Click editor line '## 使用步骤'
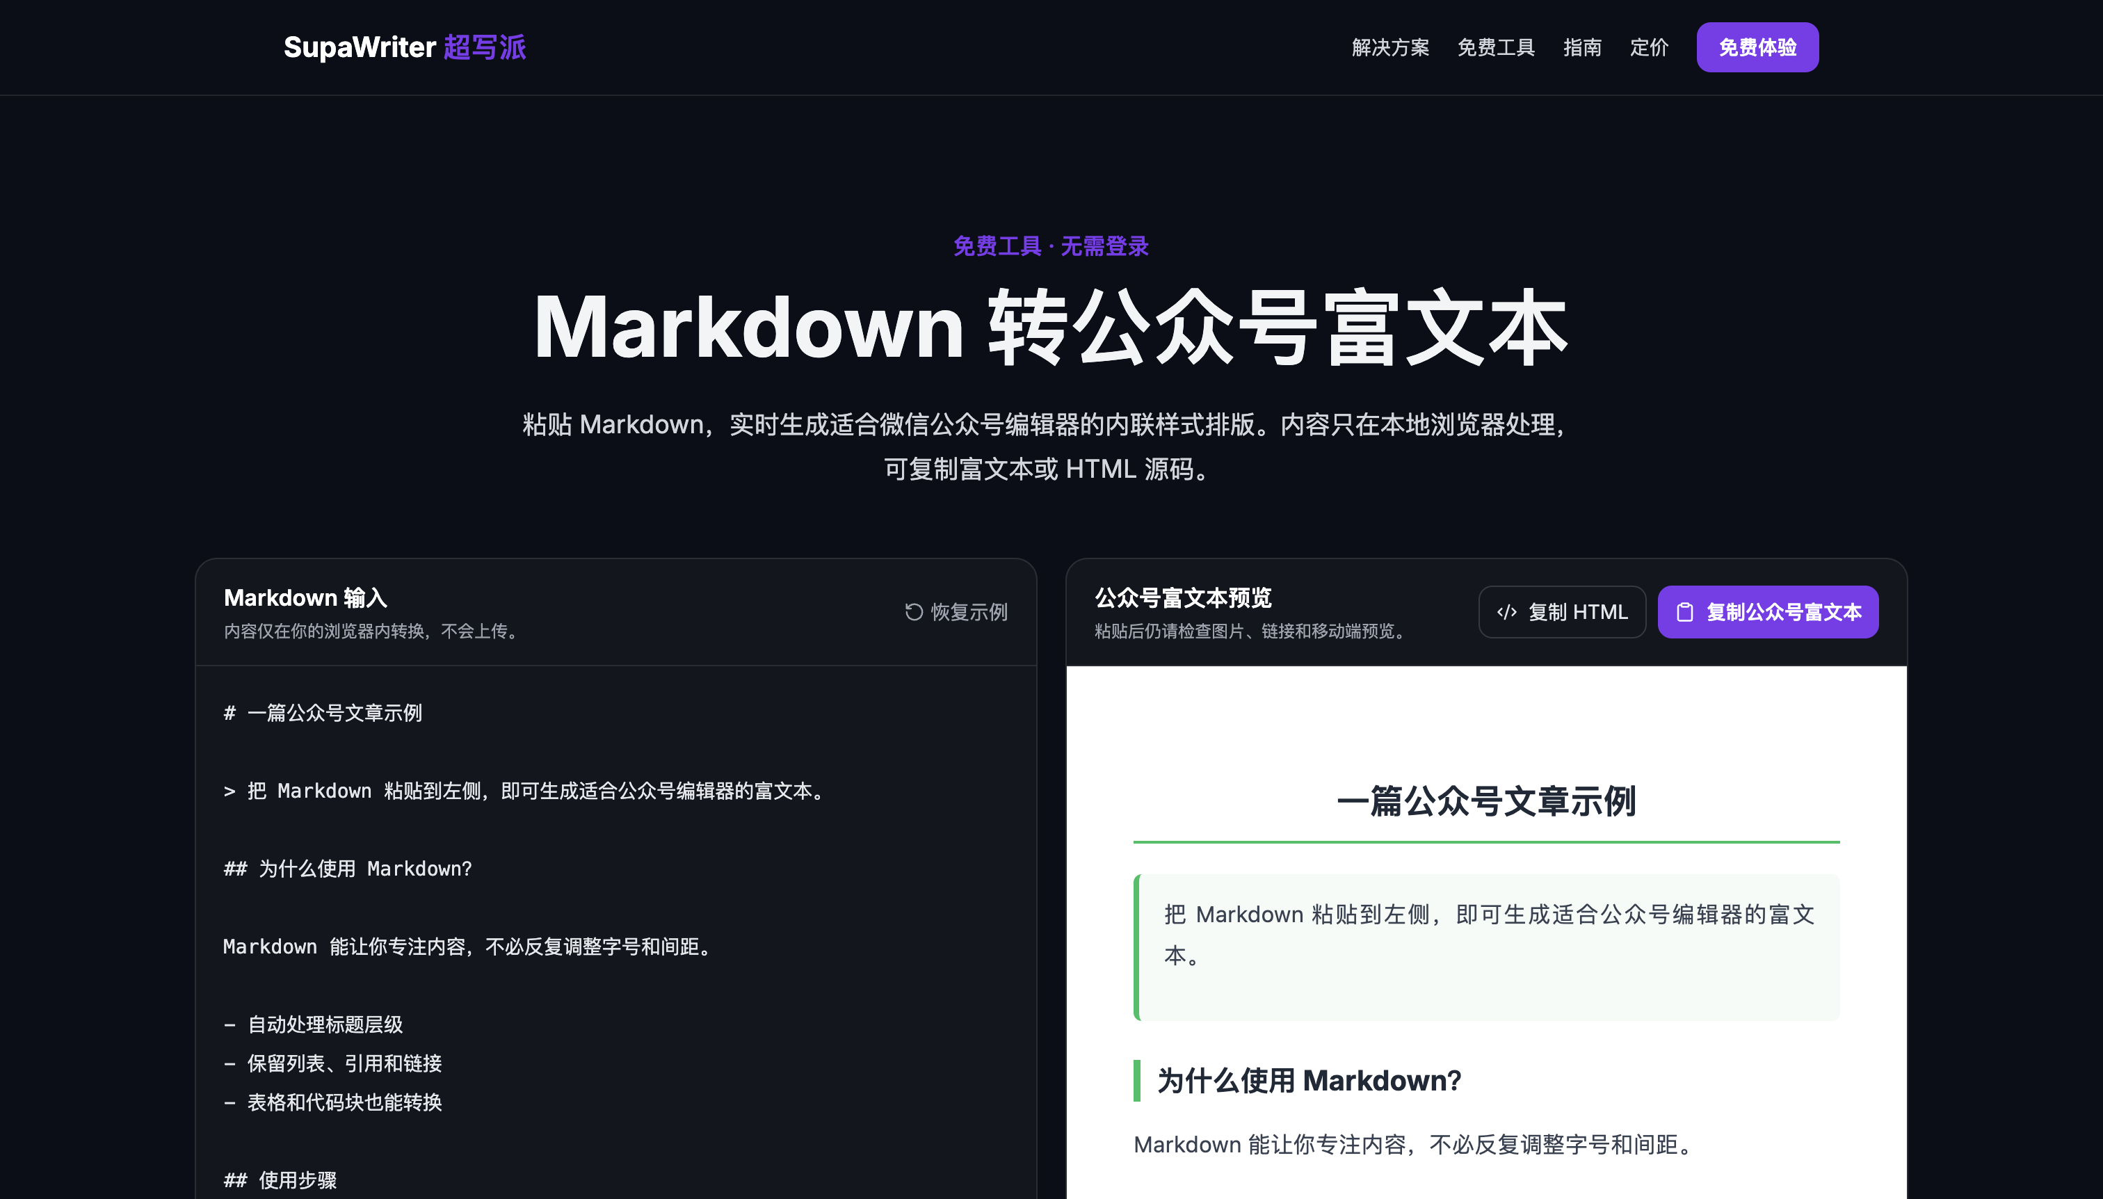The image size is (2103, 1199). pyautogui.click(x=280, y=1180)
